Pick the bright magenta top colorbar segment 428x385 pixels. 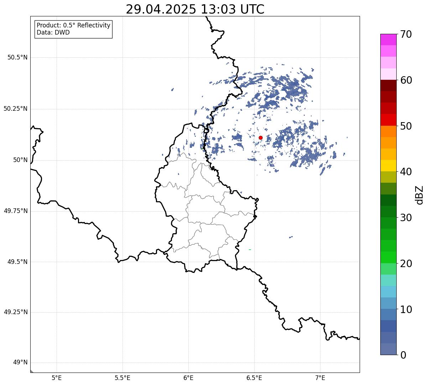[x=388, y=40]
